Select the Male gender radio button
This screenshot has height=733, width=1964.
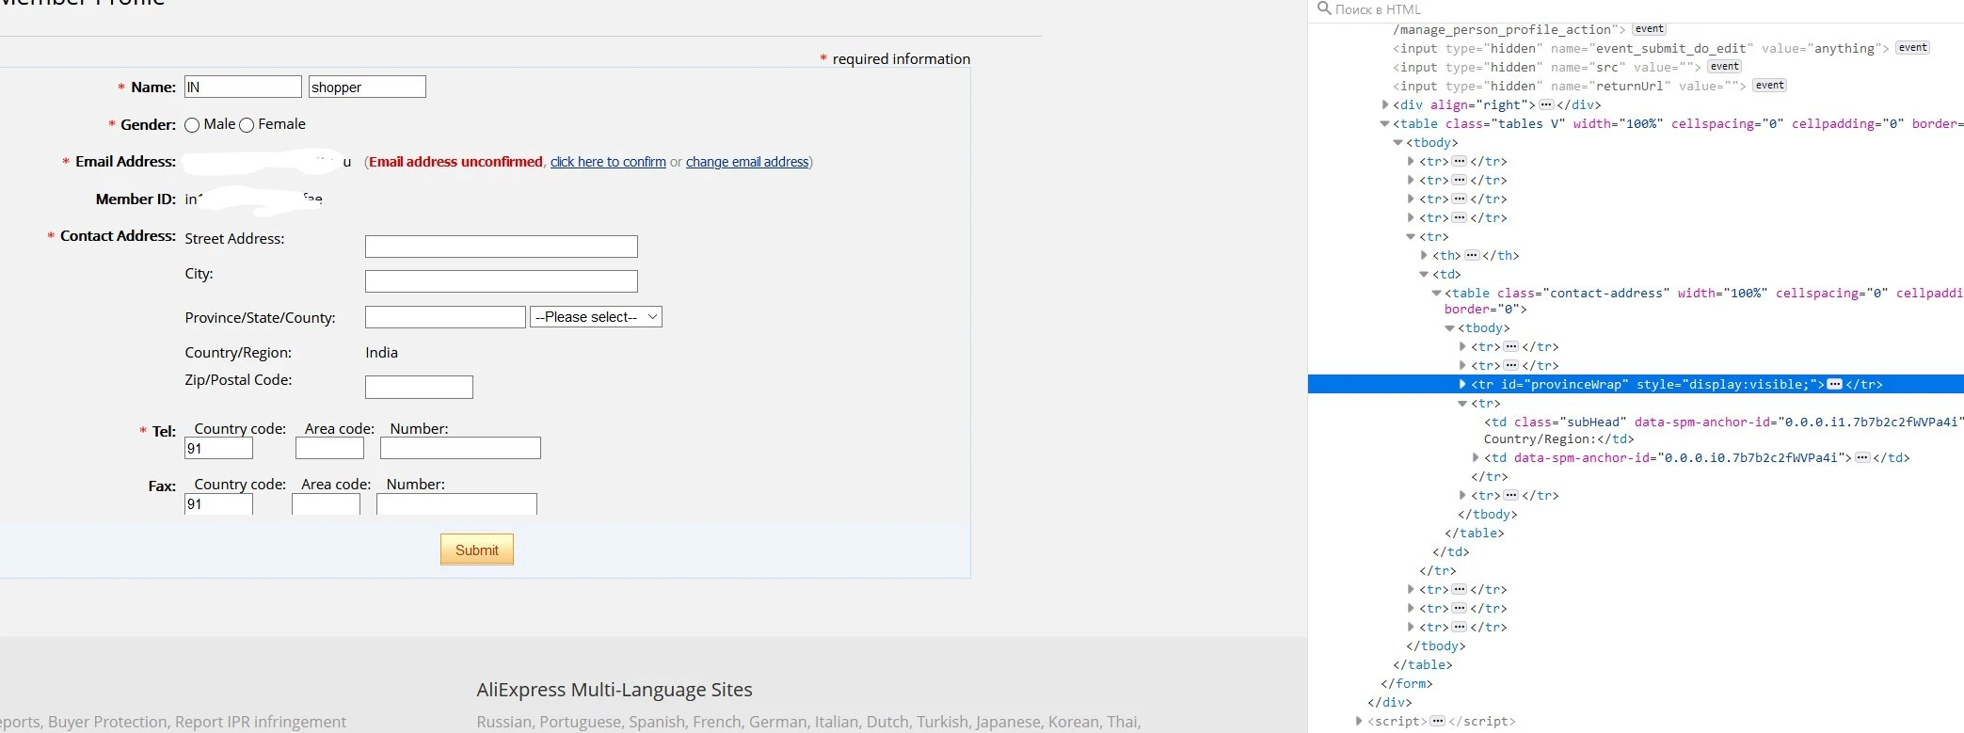click(192, 125)
